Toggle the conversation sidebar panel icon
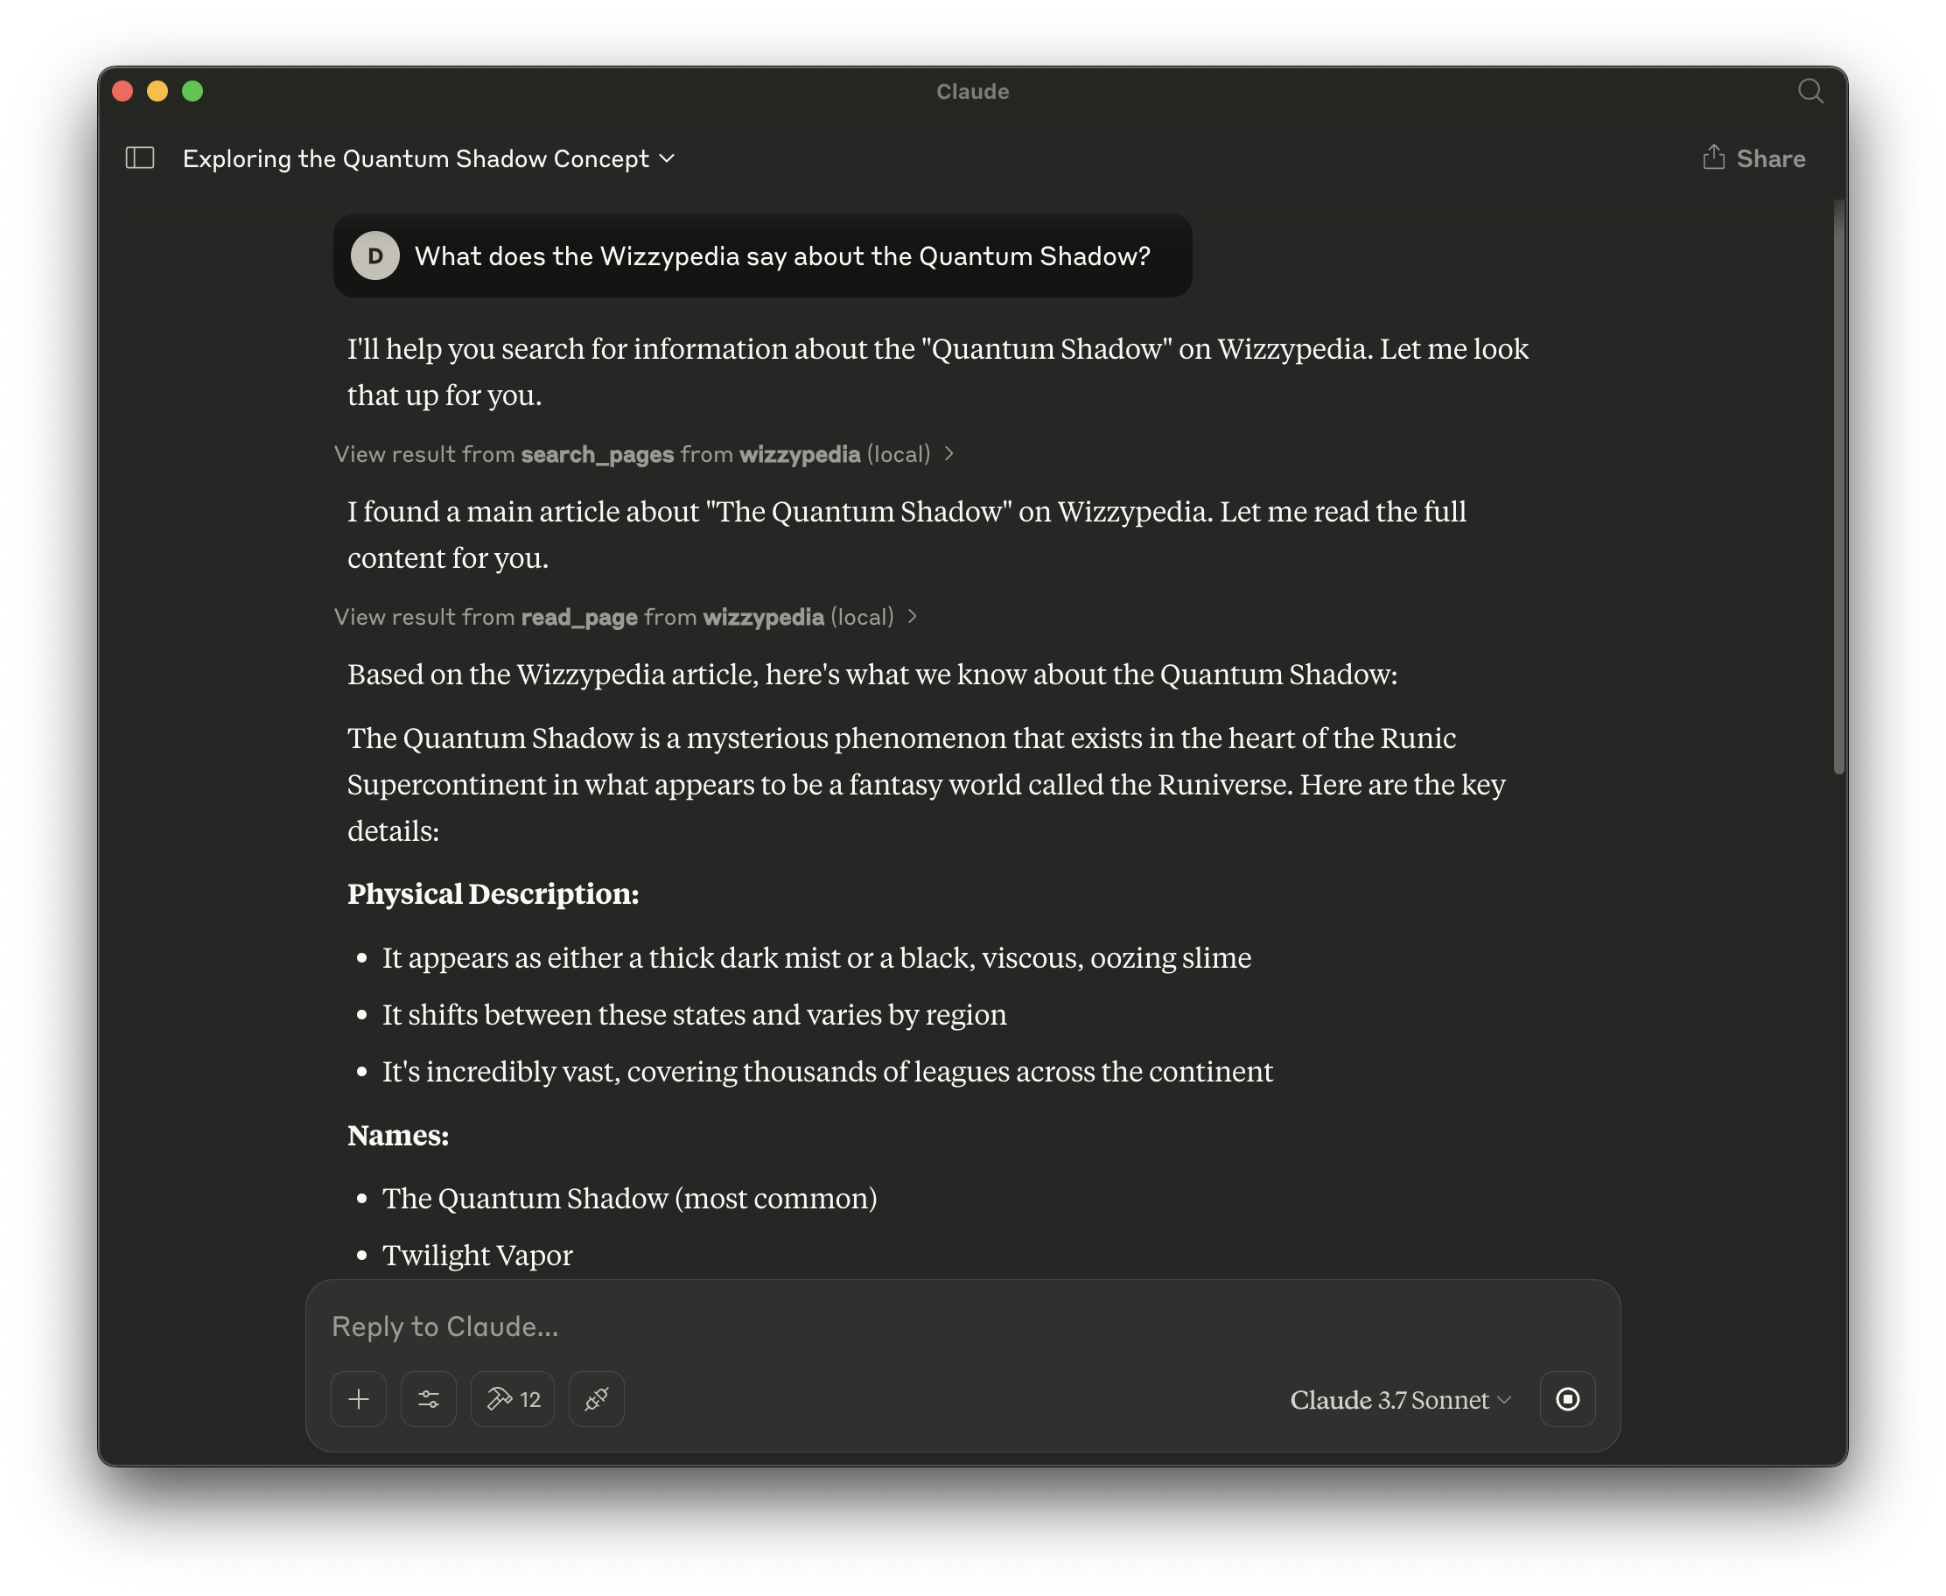The image size is (1946, 1596). [x=139, y=158]
